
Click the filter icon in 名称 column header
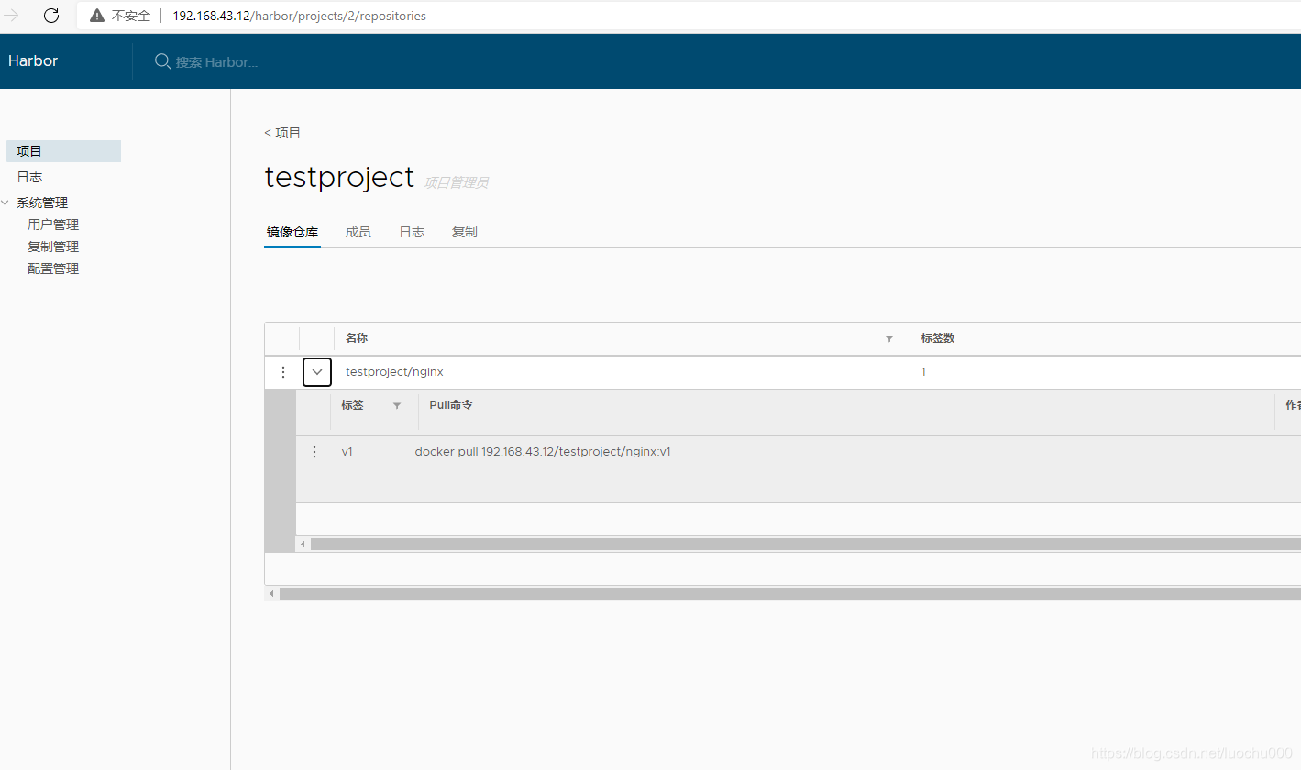888,339
